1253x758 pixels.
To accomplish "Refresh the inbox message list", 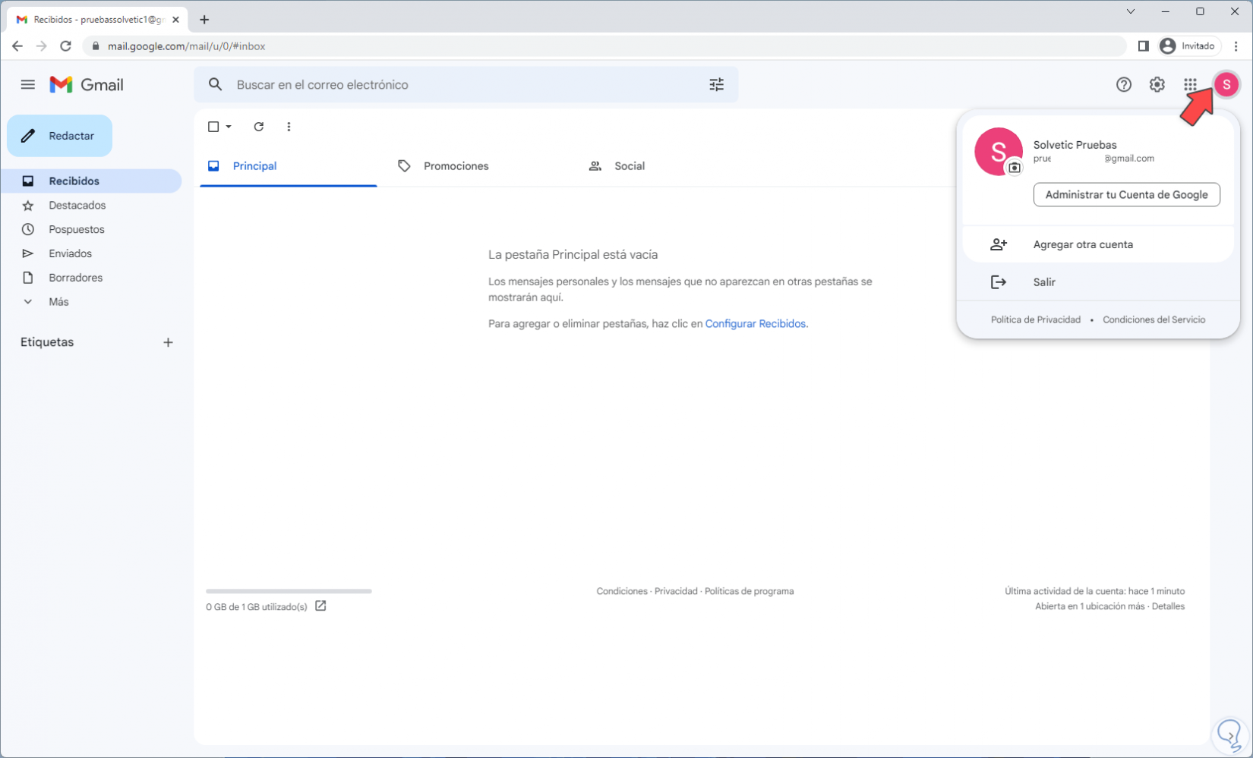I will pos(259,127).
